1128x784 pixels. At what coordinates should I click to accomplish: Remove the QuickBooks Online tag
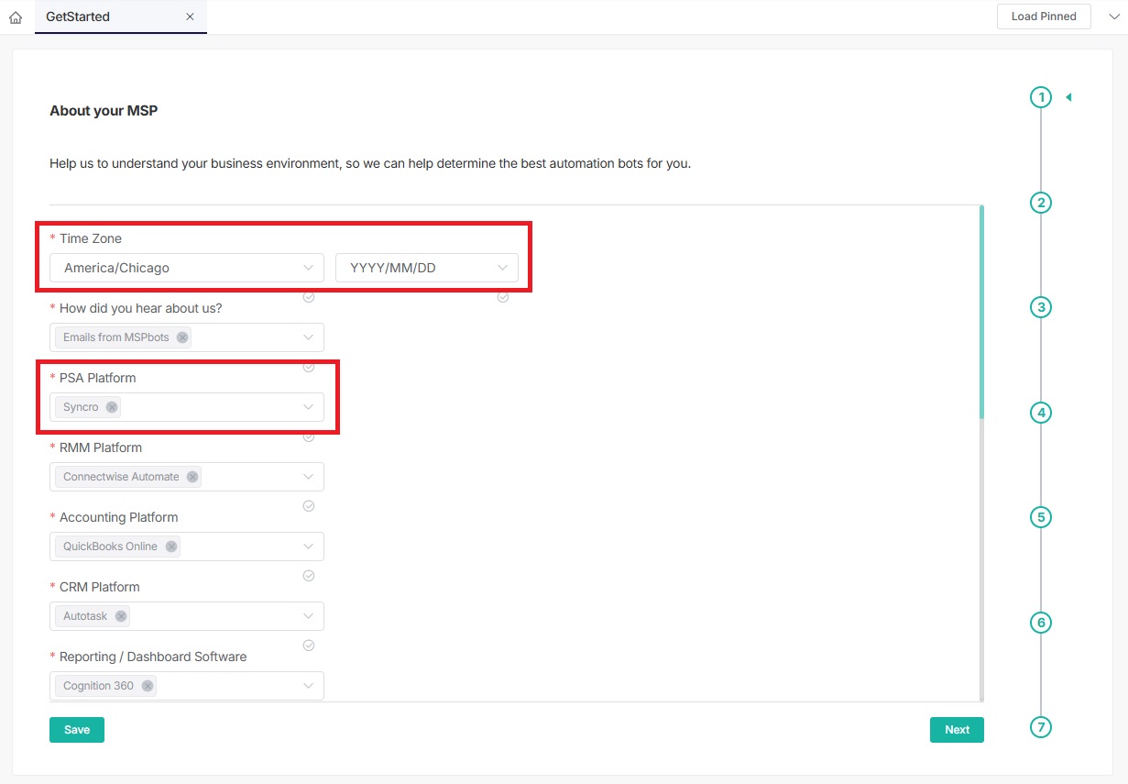(171, 547)
